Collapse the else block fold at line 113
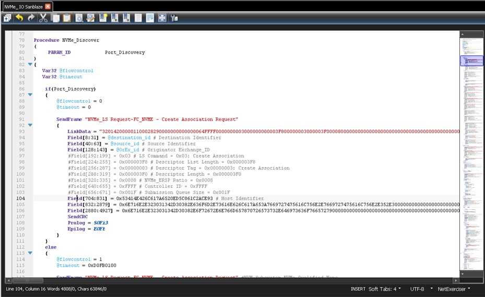This screenshot has height=297, width=485. 30,253
